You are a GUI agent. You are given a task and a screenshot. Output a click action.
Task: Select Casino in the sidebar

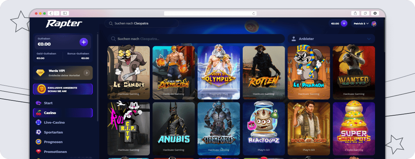(63, 113)
